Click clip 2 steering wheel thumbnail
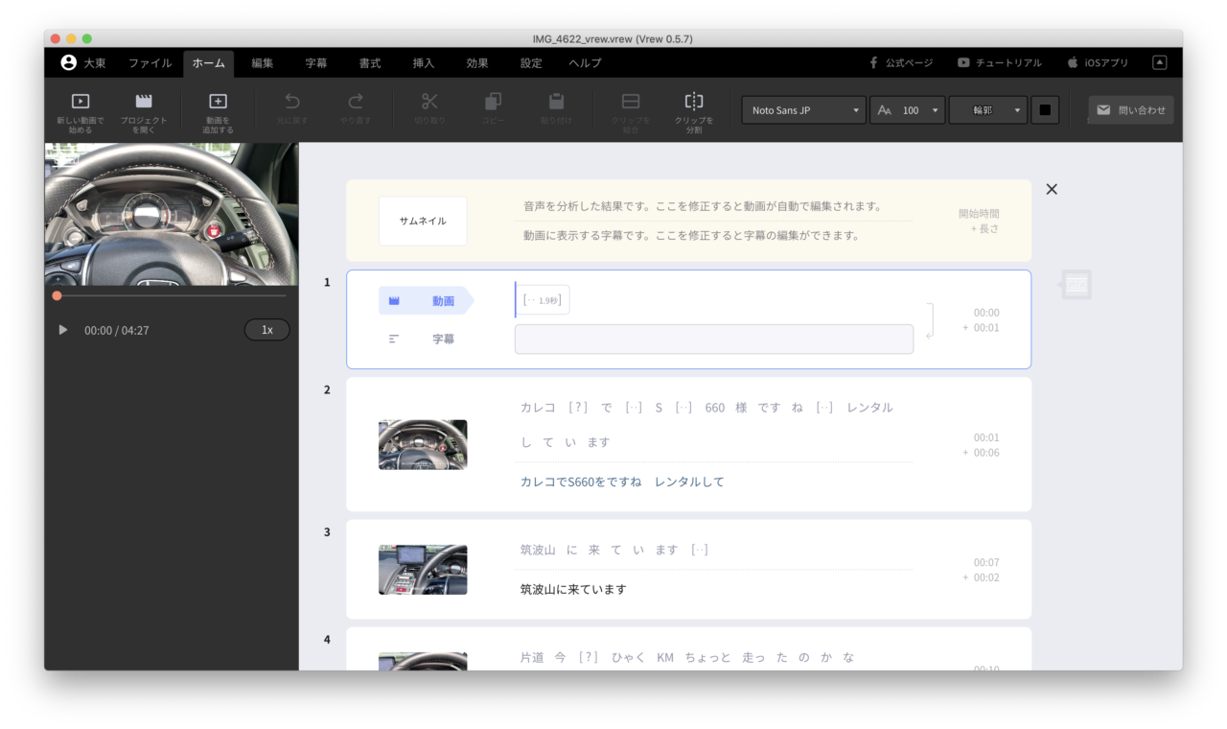This screenshot has width=1227, height=729. [x=423, y=444]
